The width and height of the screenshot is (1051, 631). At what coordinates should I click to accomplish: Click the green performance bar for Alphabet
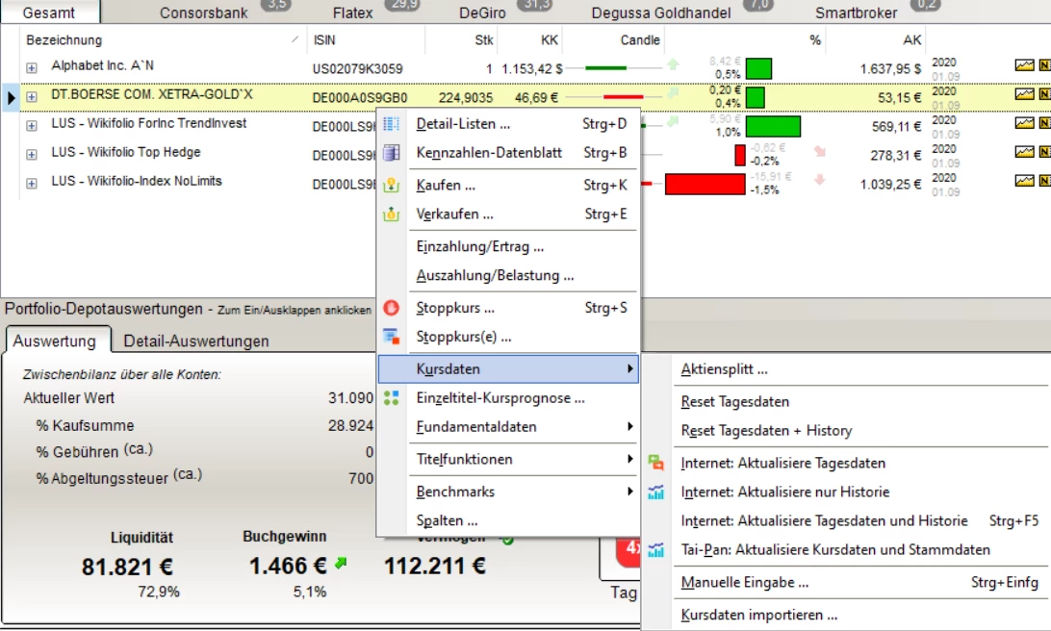click(x=758, y=68)
